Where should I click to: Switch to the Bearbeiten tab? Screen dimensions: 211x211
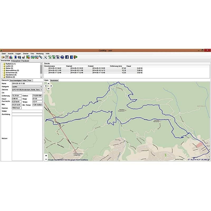click(54, 80)
